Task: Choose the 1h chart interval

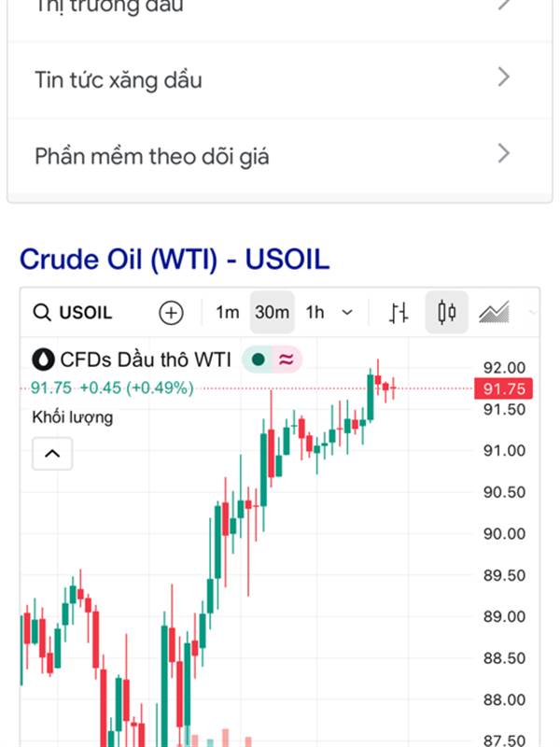Action: click(x=315, y=313)
